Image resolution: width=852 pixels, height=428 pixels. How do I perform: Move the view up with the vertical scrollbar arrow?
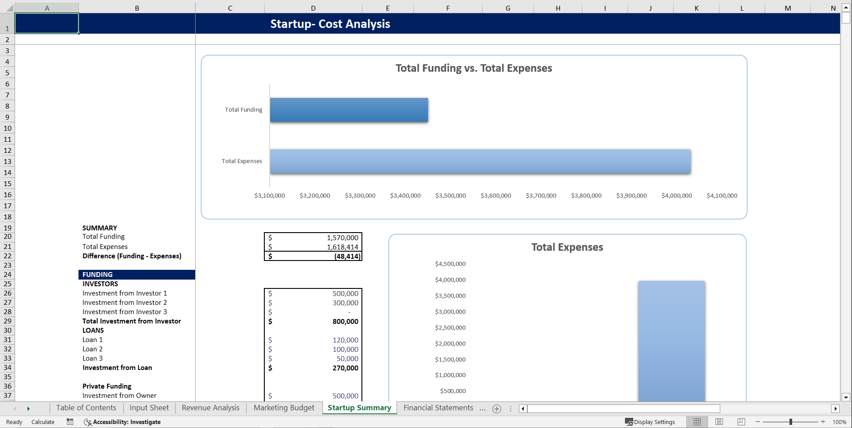click(x=846, y=8)
